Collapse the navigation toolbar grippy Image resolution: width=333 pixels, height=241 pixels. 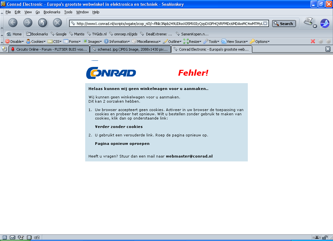(2, 23)
